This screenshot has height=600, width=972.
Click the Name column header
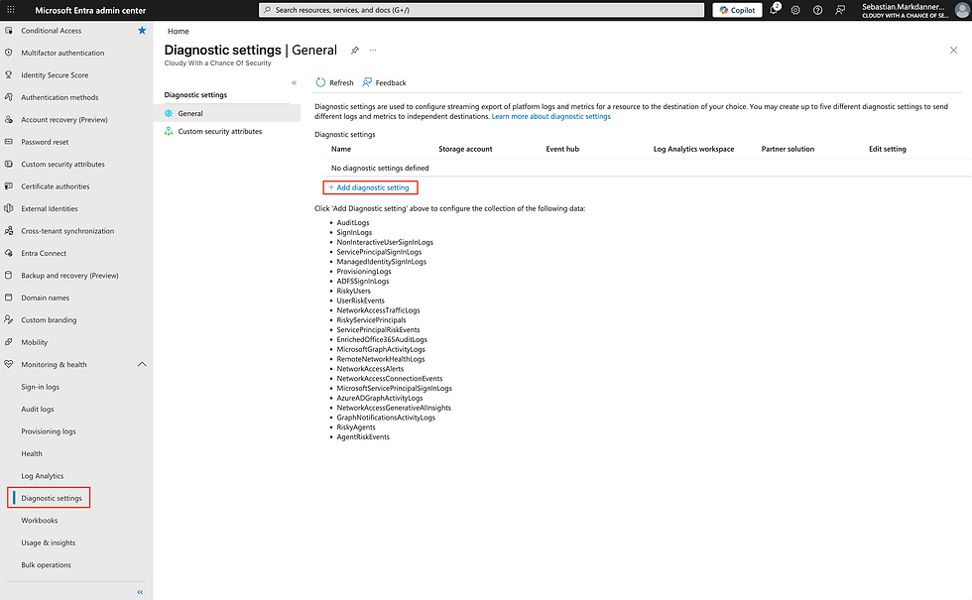pyautogui.click(x=341, y=150)
